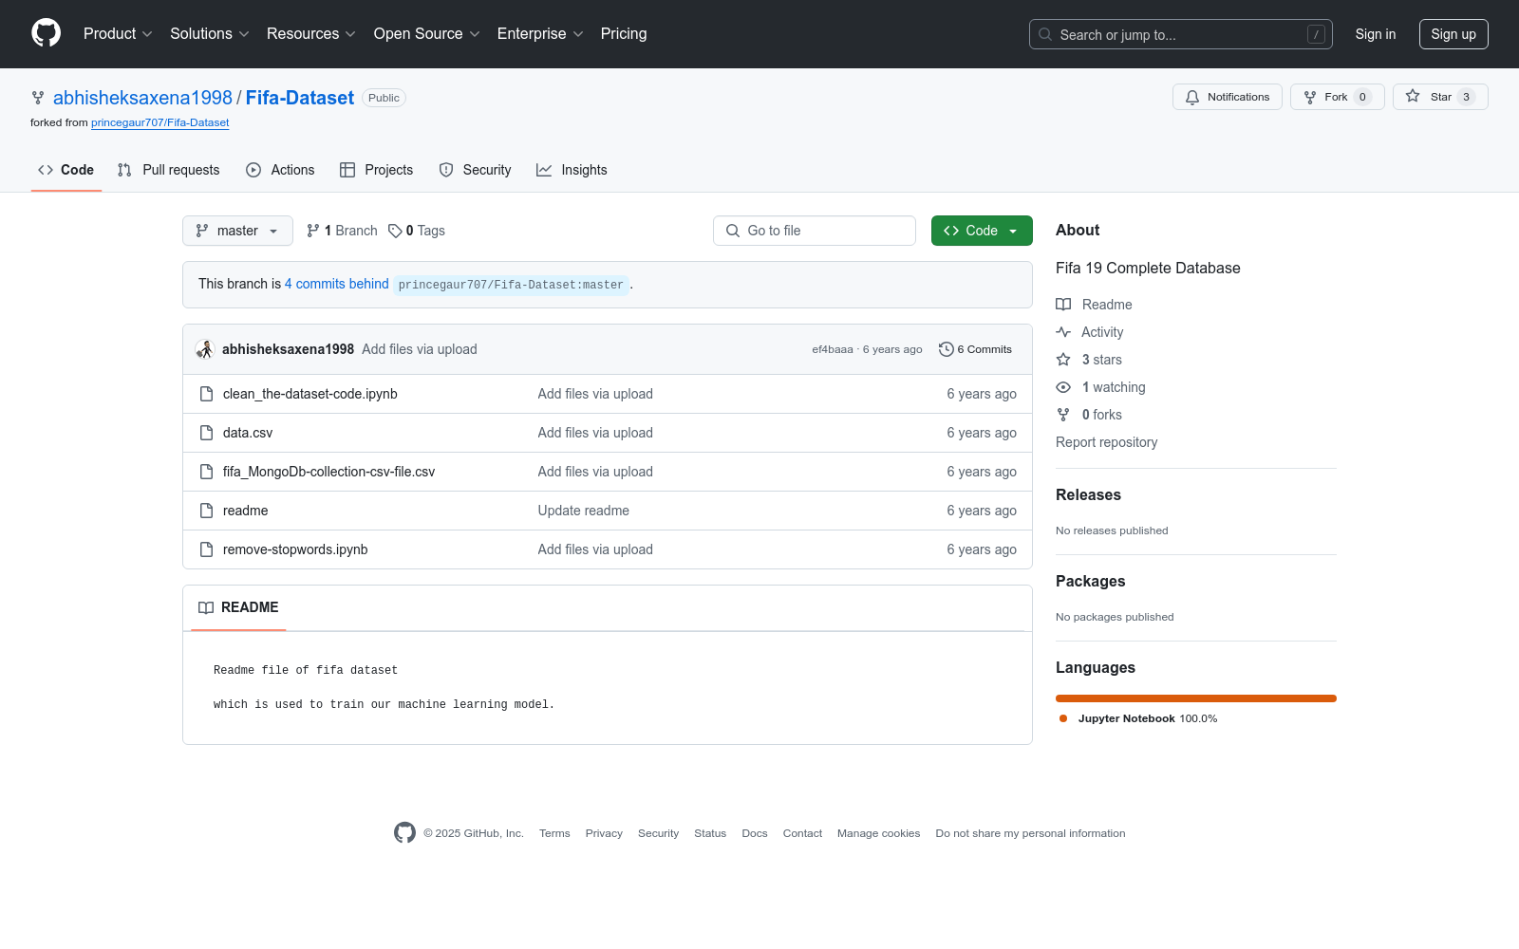Go to the Pricing page
The height and width of the screenshot is (949, 1519).
[624, 34]
